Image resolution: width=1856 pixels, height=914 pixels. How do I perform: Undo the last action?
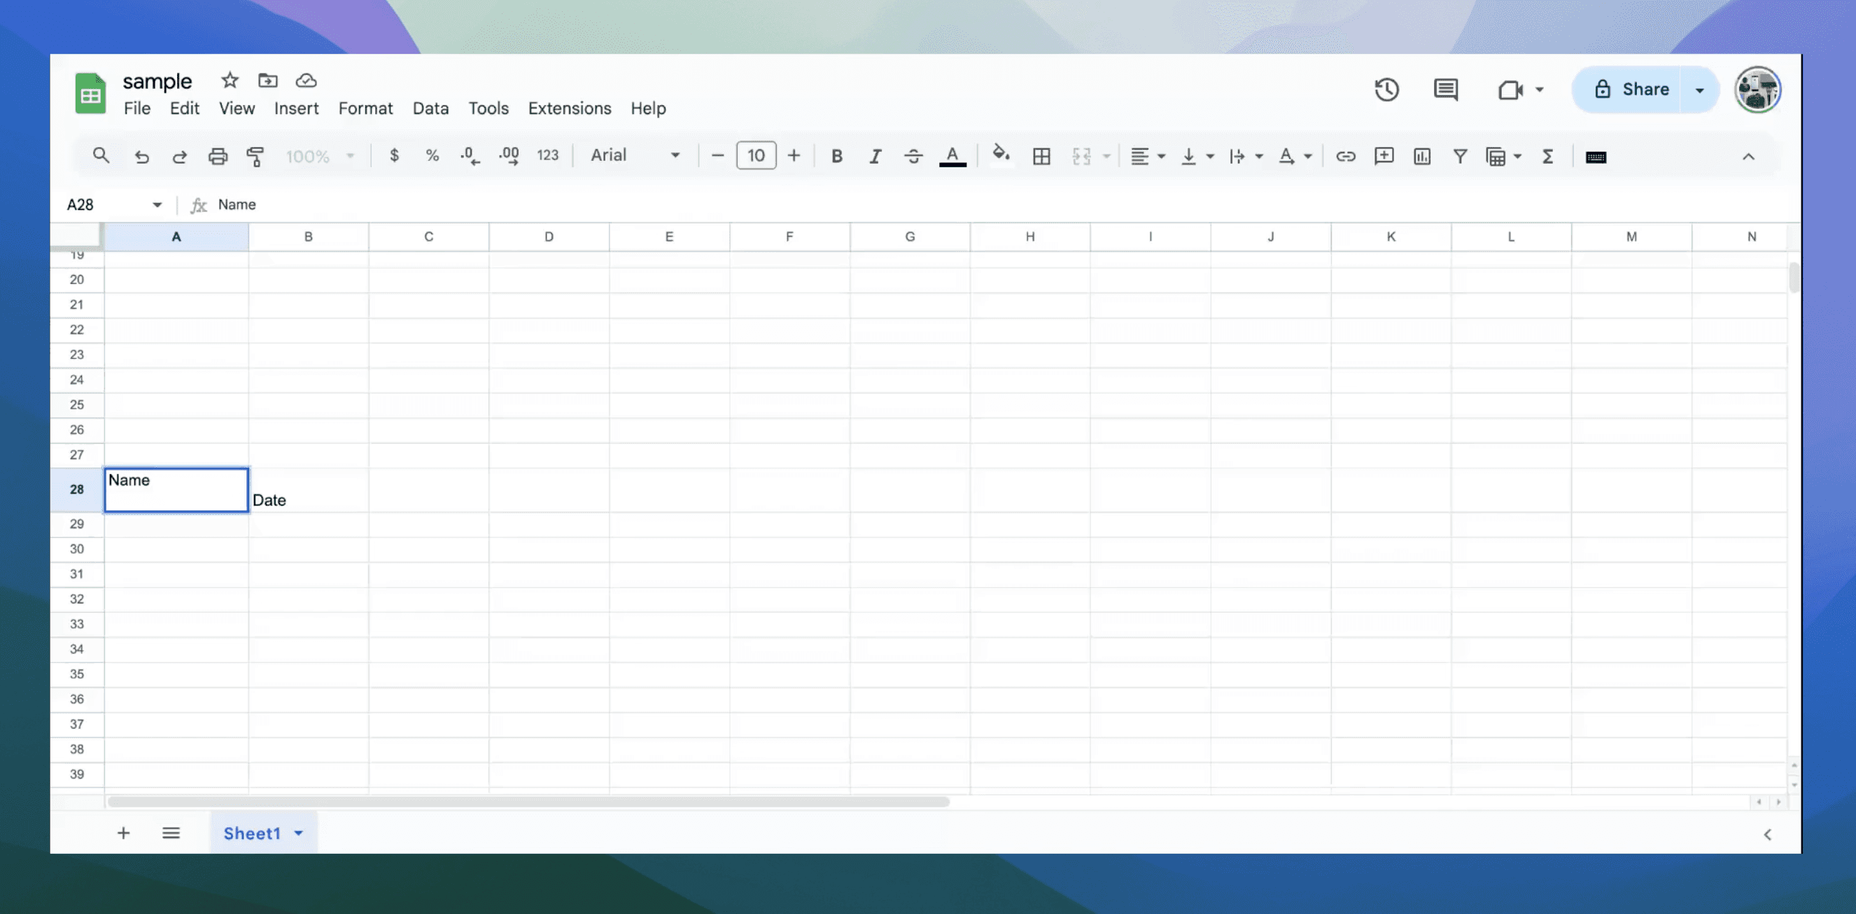point(142,156)
